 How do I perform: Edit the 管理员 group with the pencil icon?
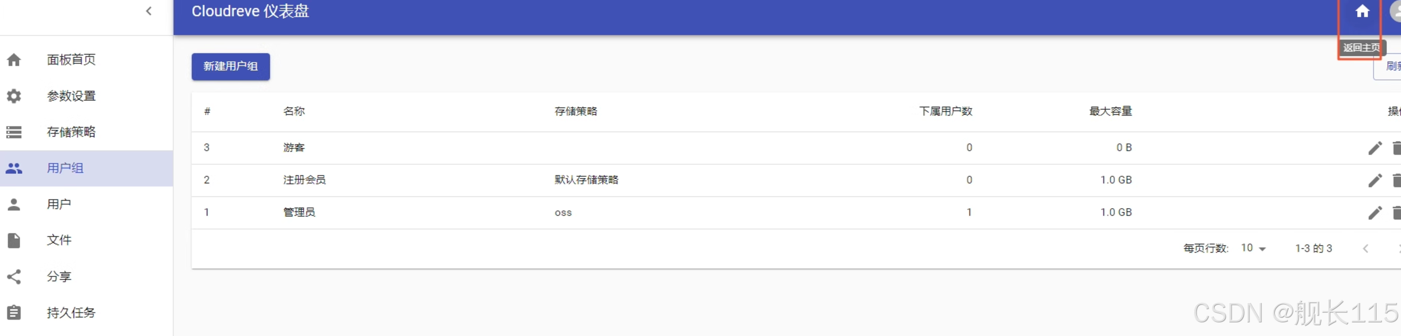point(1375,213)
